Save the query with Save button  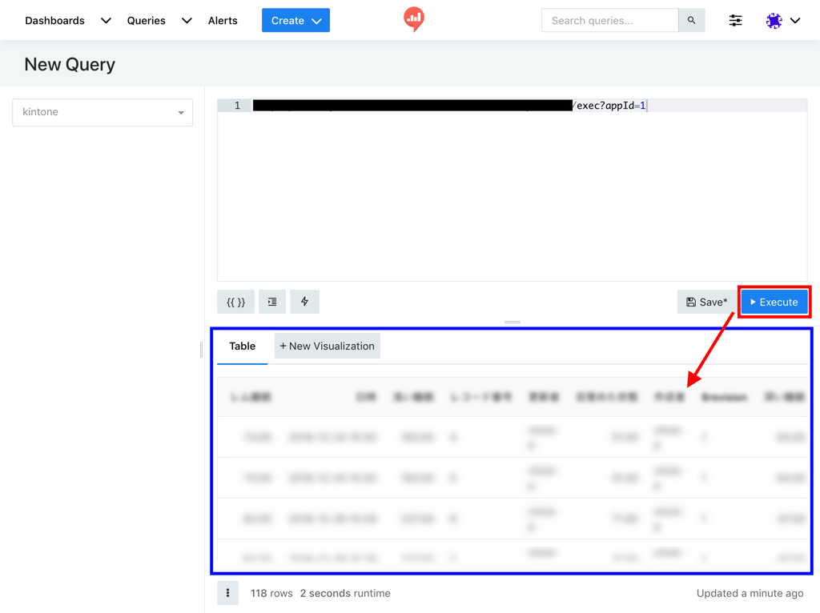[x=706, y=302]
